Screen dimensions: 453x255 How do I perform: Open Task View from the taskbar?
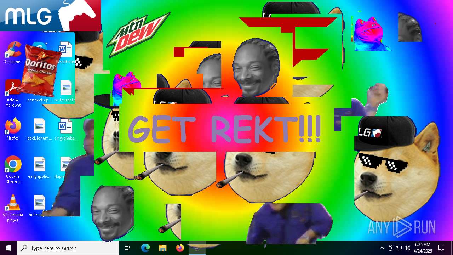(x=127, y=248)
